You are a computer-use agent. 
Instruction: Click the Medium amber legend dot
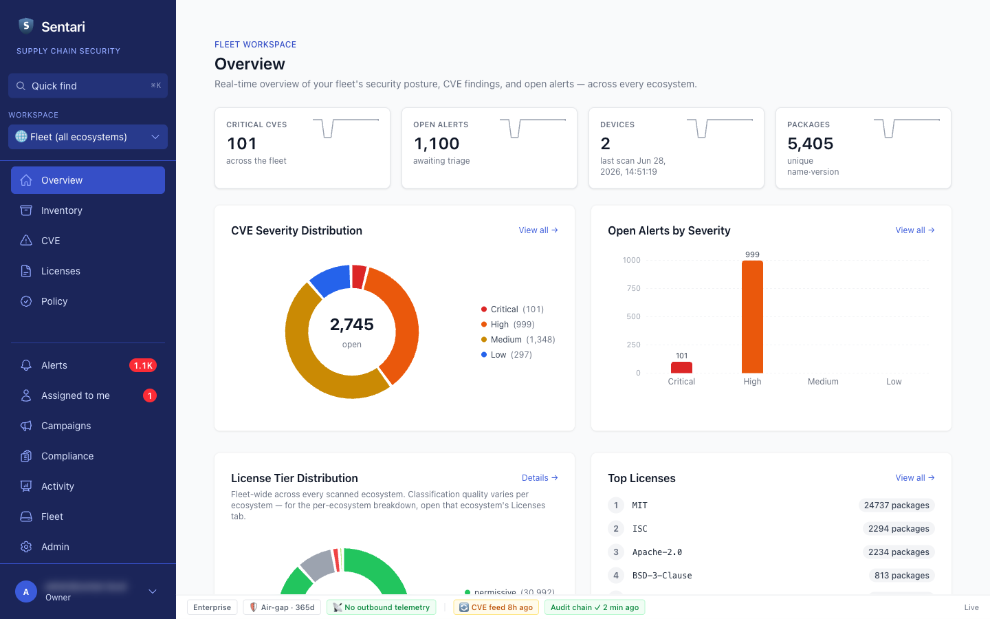coord(484,340)
